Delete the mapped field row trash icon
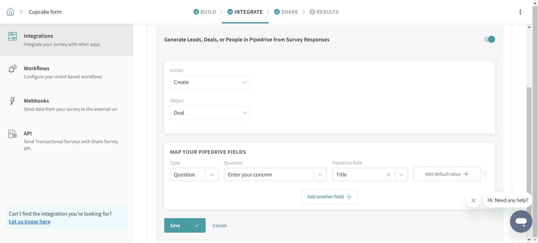 [485, 174]
